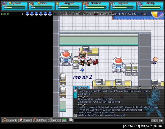Click the first Poke Ball party indicator
This screenshot has width=165, height=129.
click(x=27, y=14)
